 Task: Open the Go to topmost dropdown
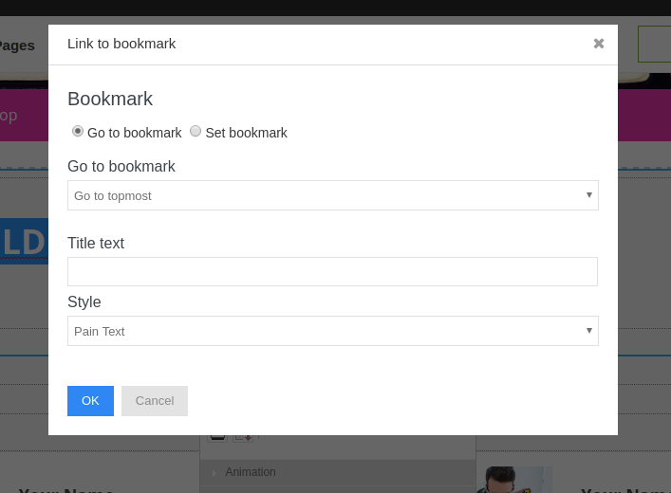click(x=332, y=195)
